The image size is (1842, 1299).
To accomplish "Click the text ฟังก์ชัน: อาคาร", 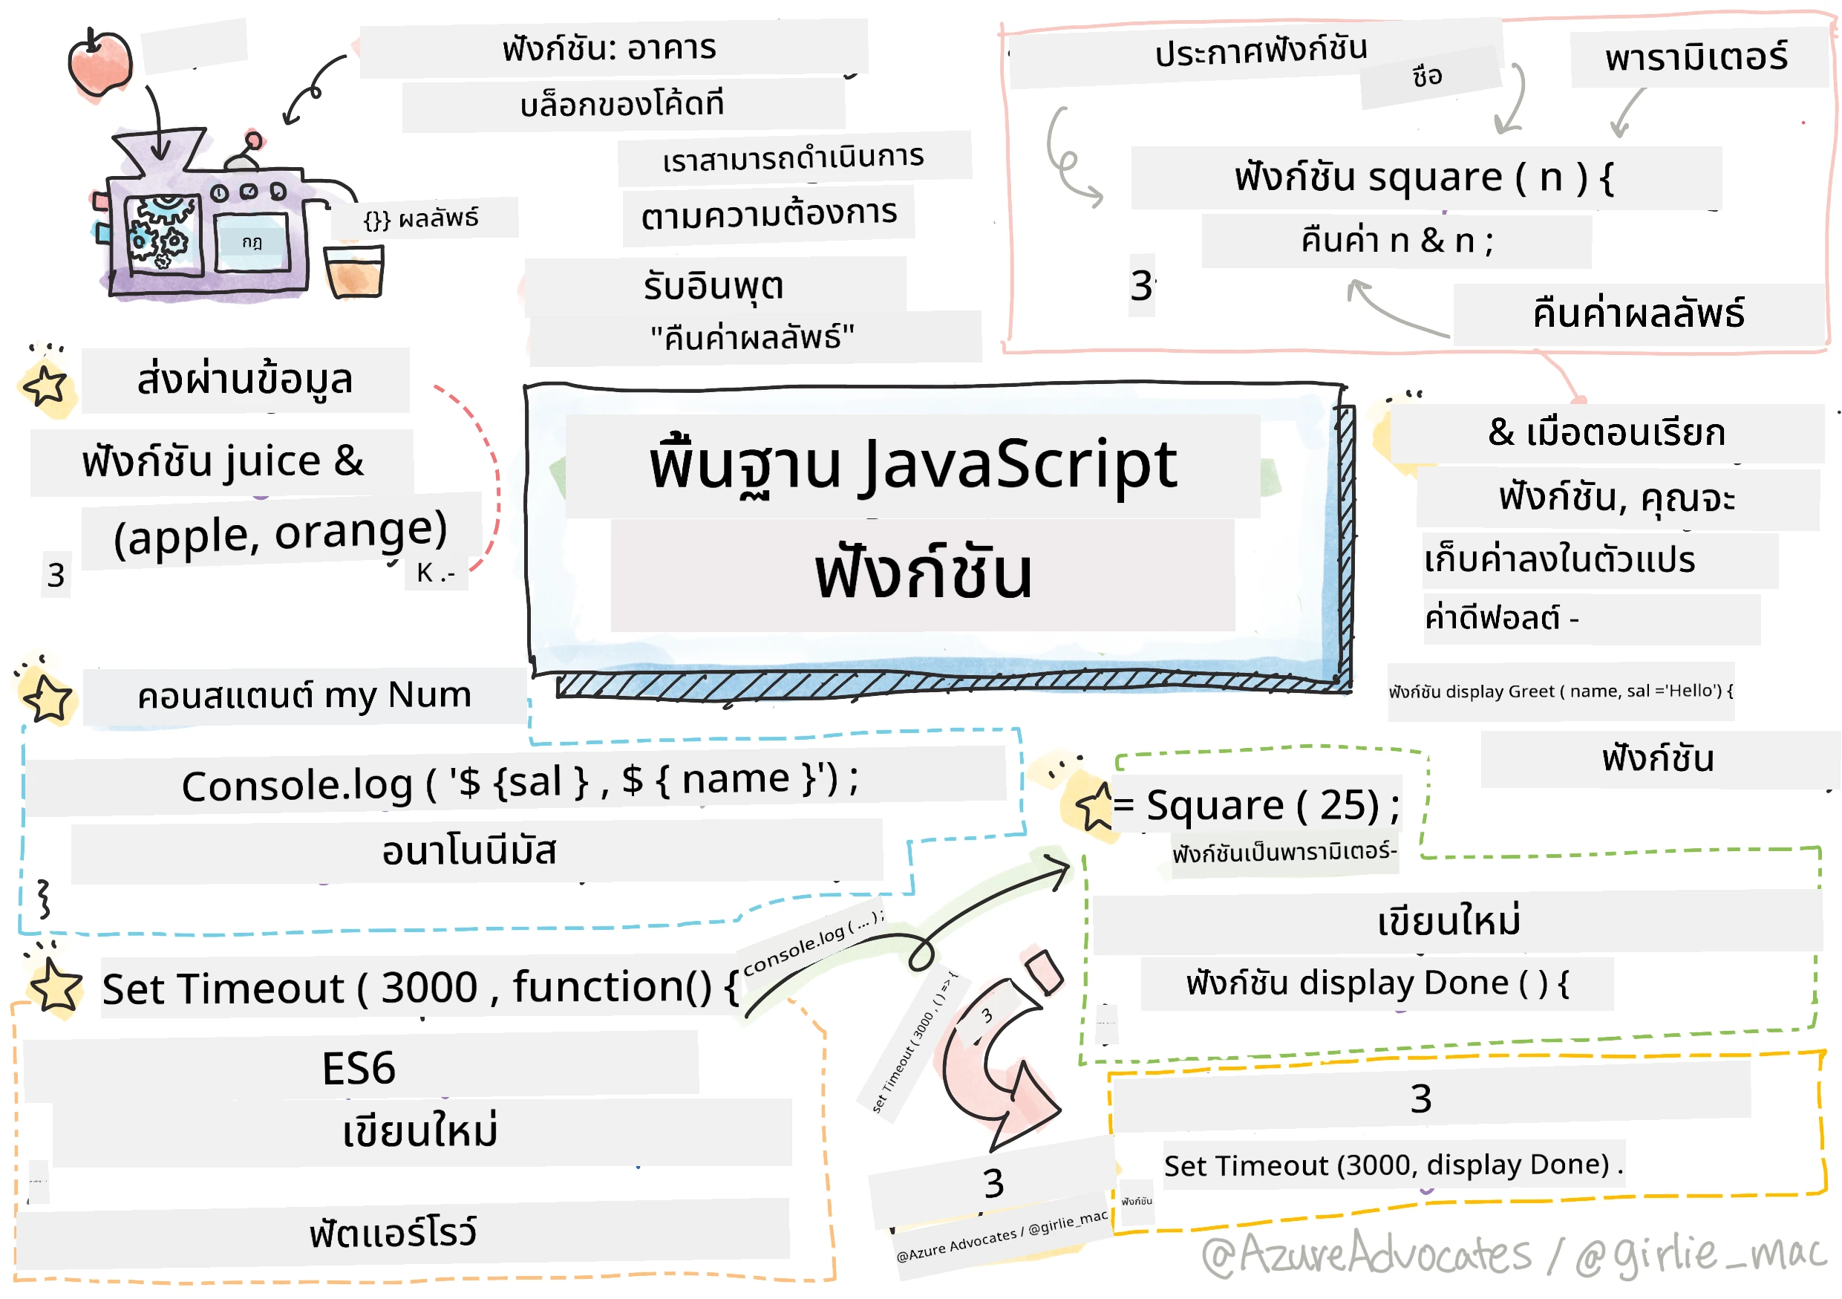I will (610, 48).
